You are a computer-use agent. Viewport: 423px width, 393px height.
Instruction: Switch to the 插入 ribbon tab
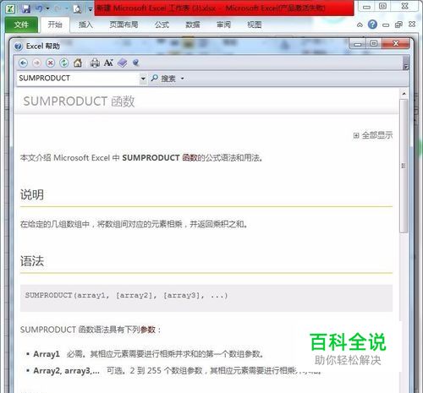point(85,25)
